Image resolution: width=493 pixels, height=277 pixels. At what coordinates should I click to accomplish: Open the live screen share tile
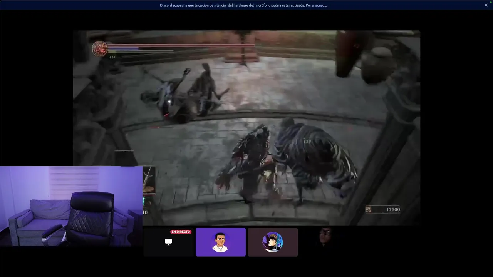point(168,242)
